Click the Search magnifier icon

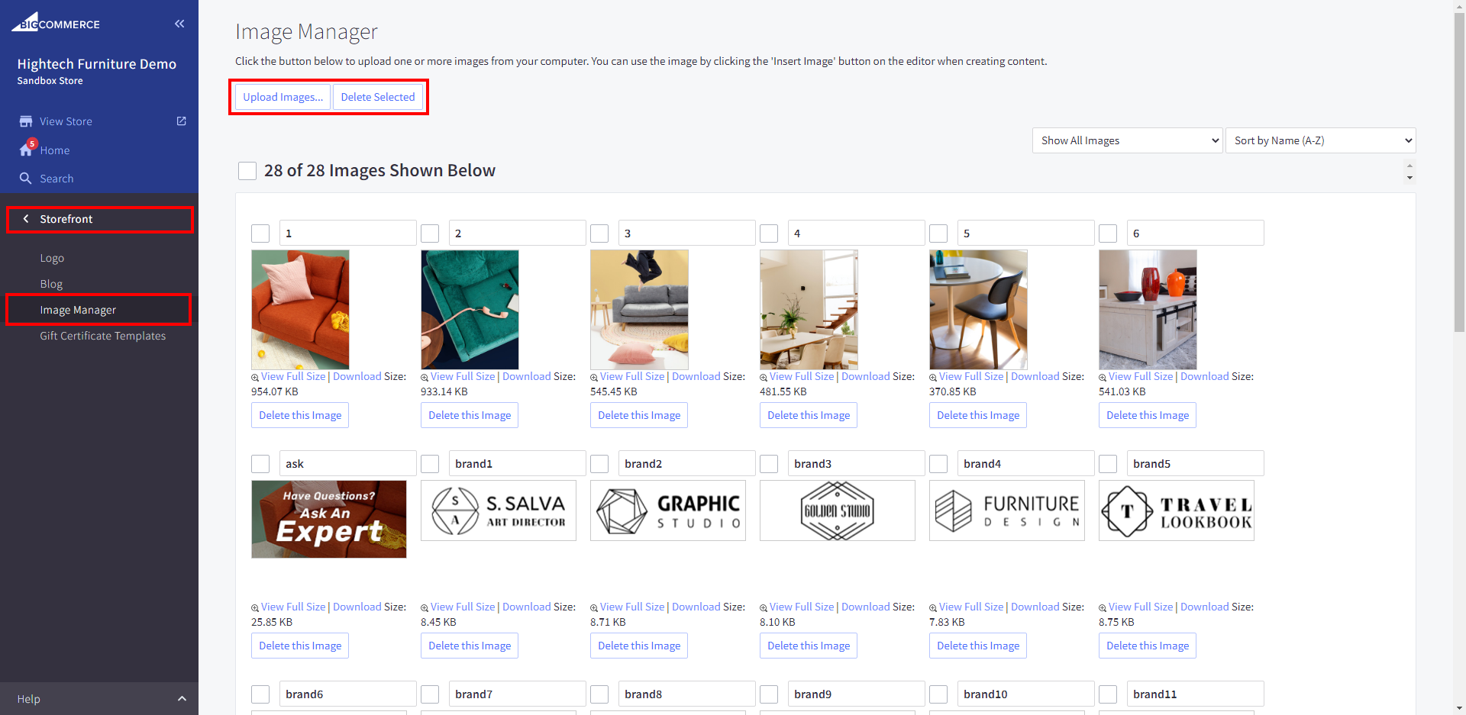coord(26,179)
